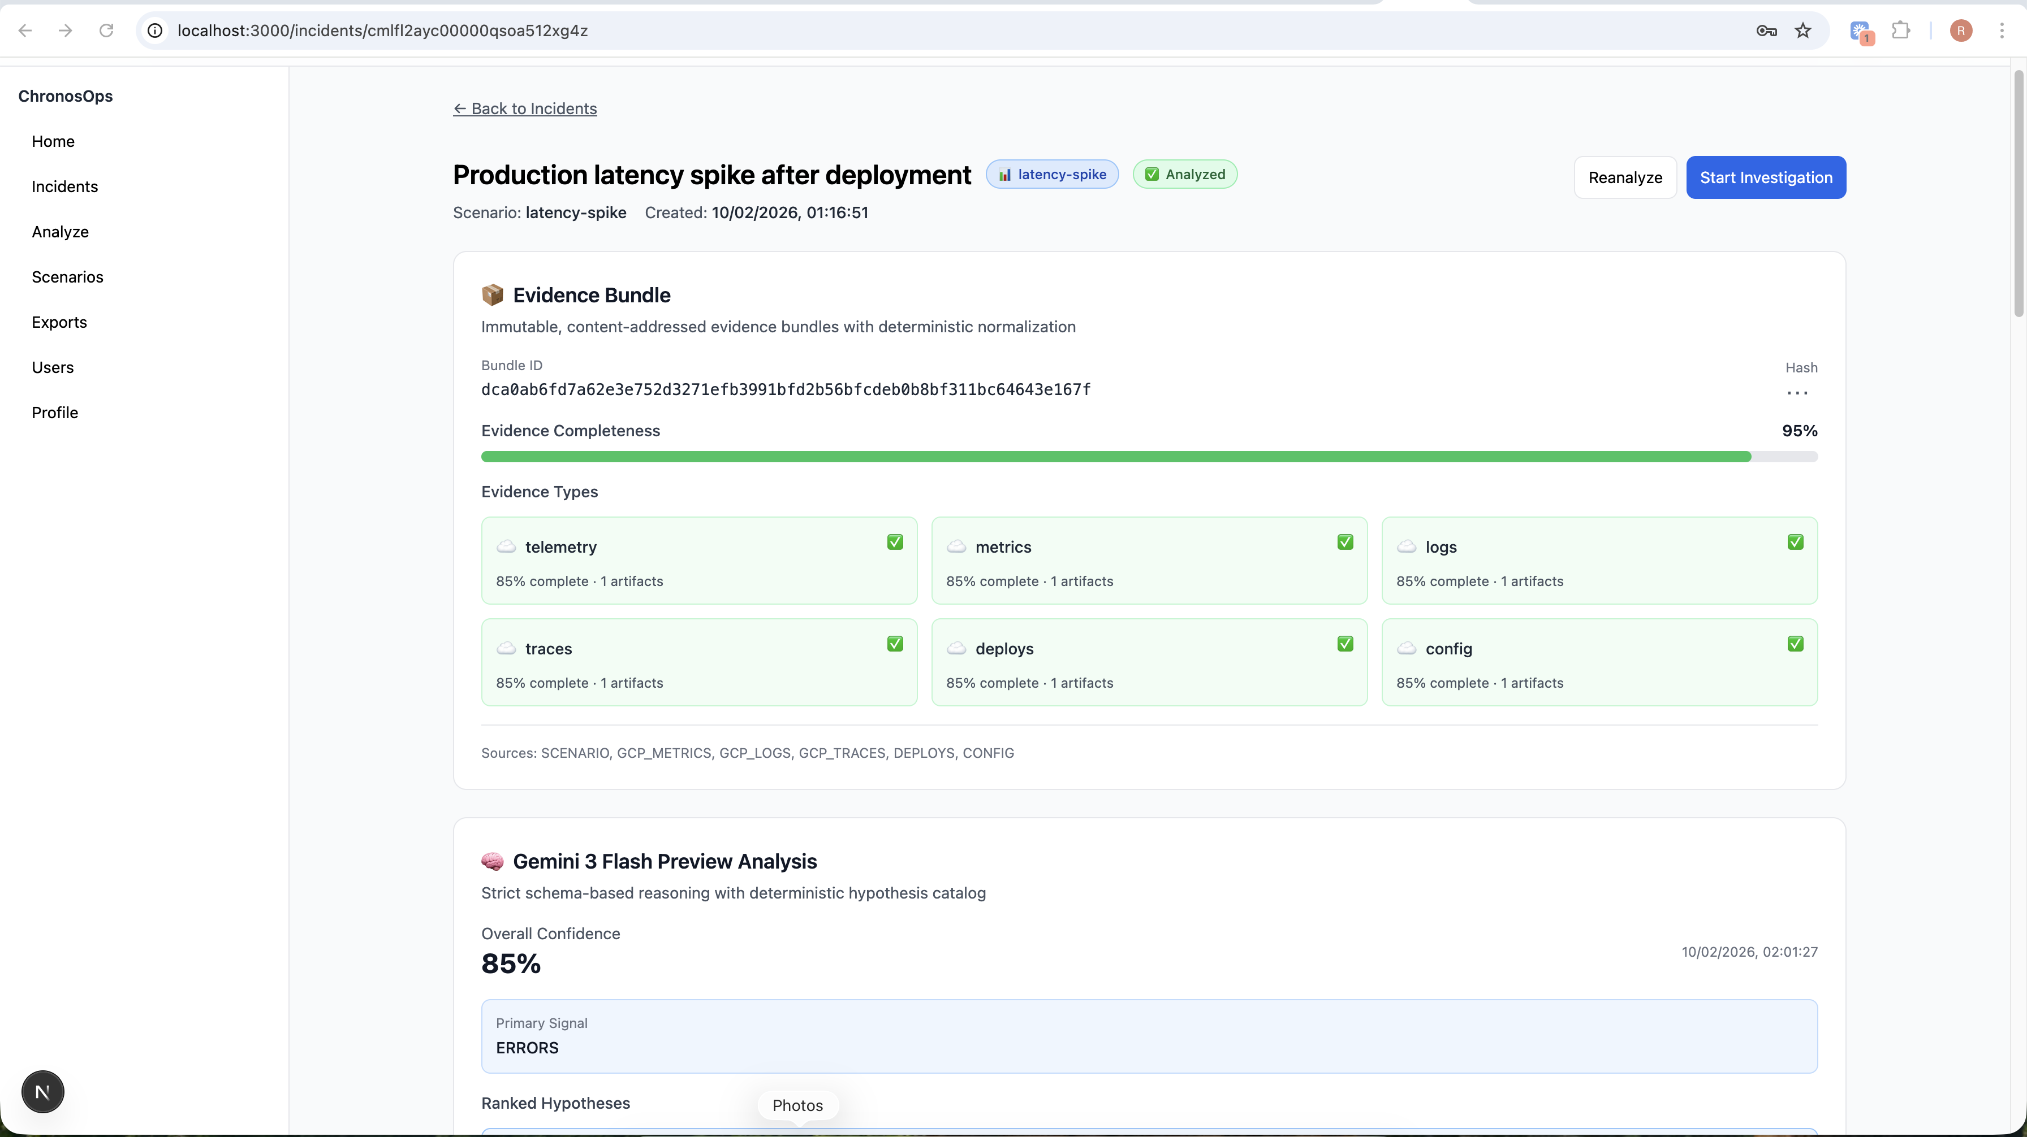Reload the page with refresh icon
The image size is (2027, 1137).
point(106,31)
